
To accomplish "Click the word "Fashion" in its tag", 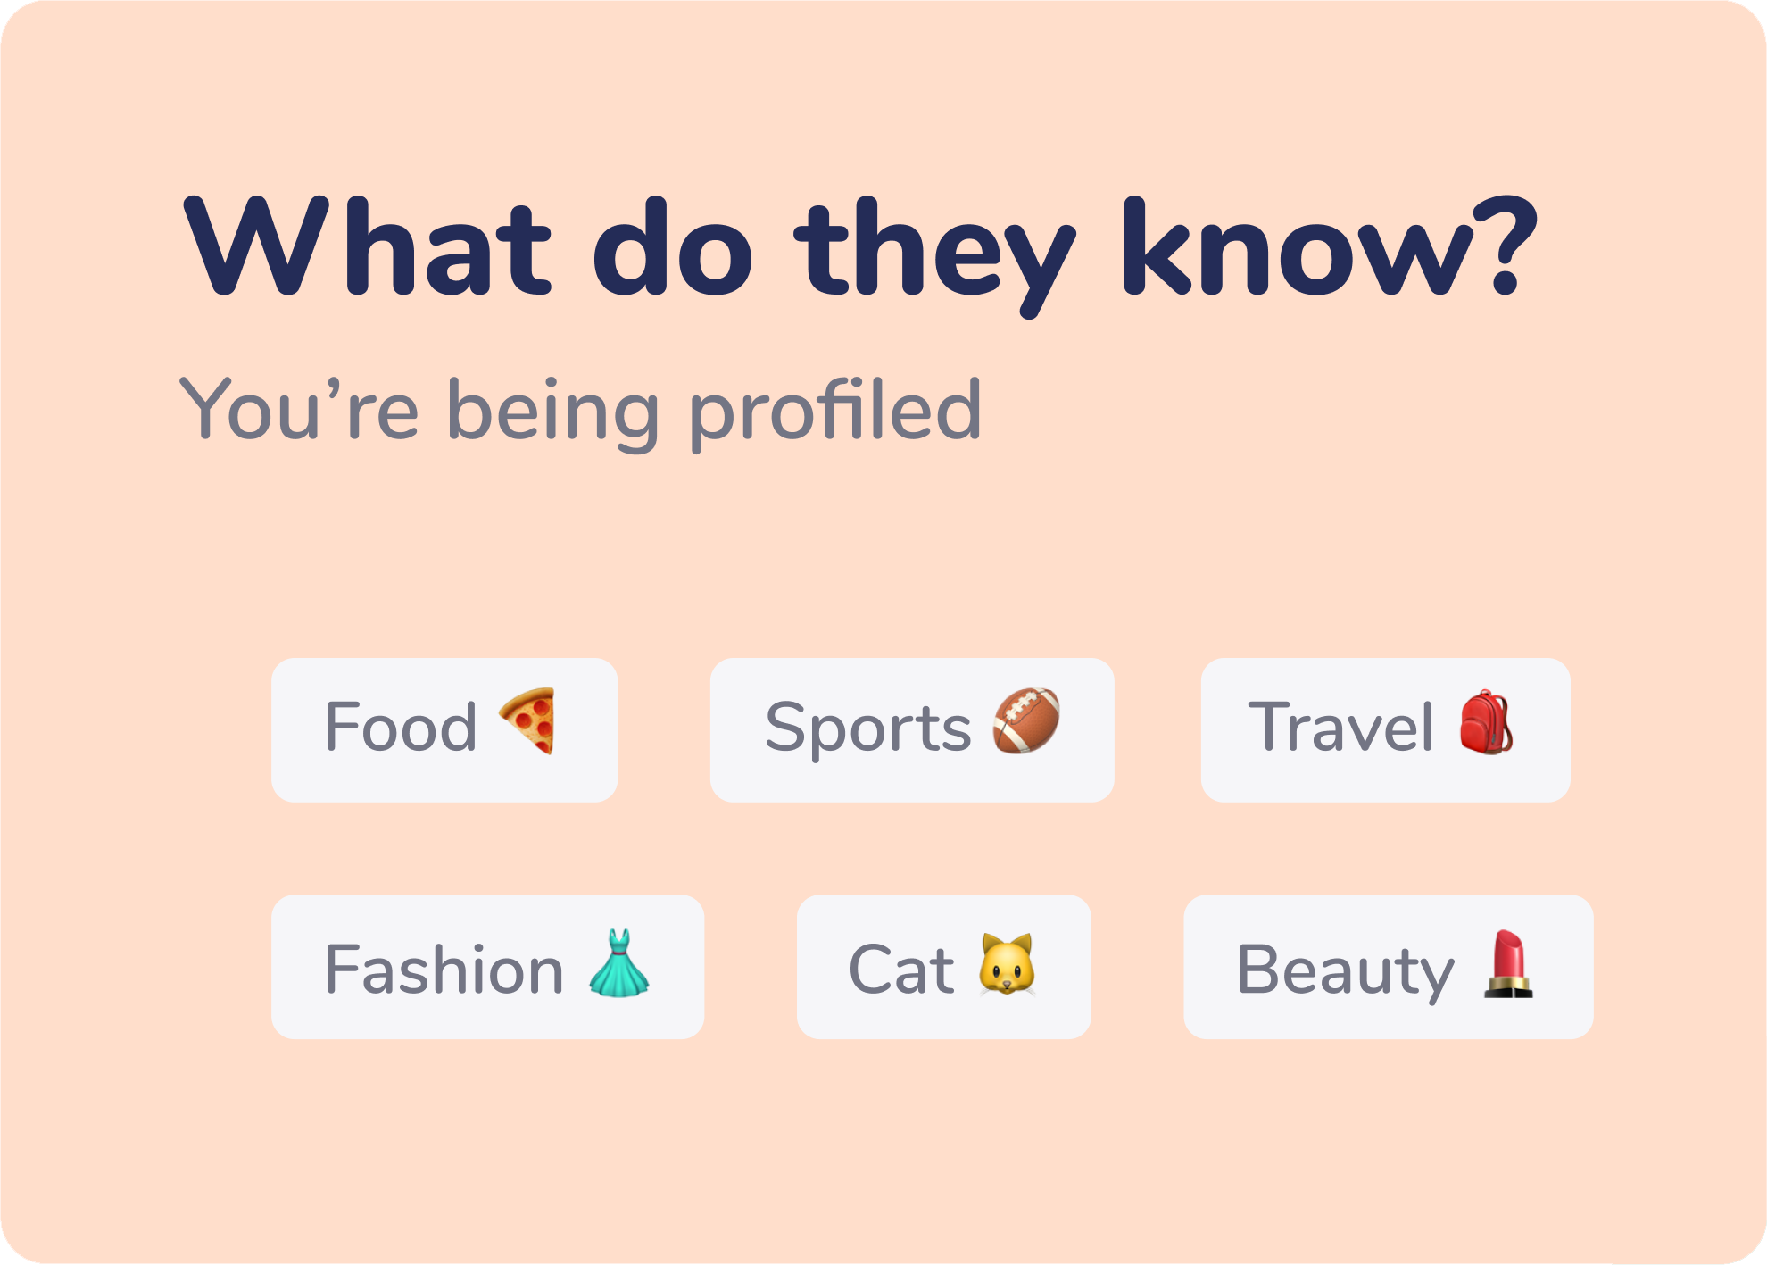I will pos(444,970).
